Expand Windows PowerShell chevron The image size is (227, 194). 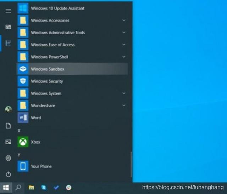pos(124,57)
